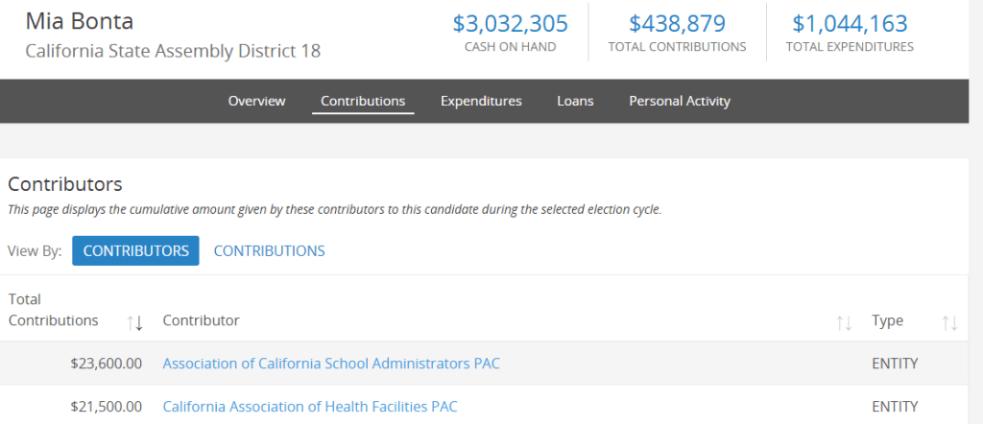Click the Contributor column header label
The width and height of the screenshot is (983, 424).
click(201, 320)
